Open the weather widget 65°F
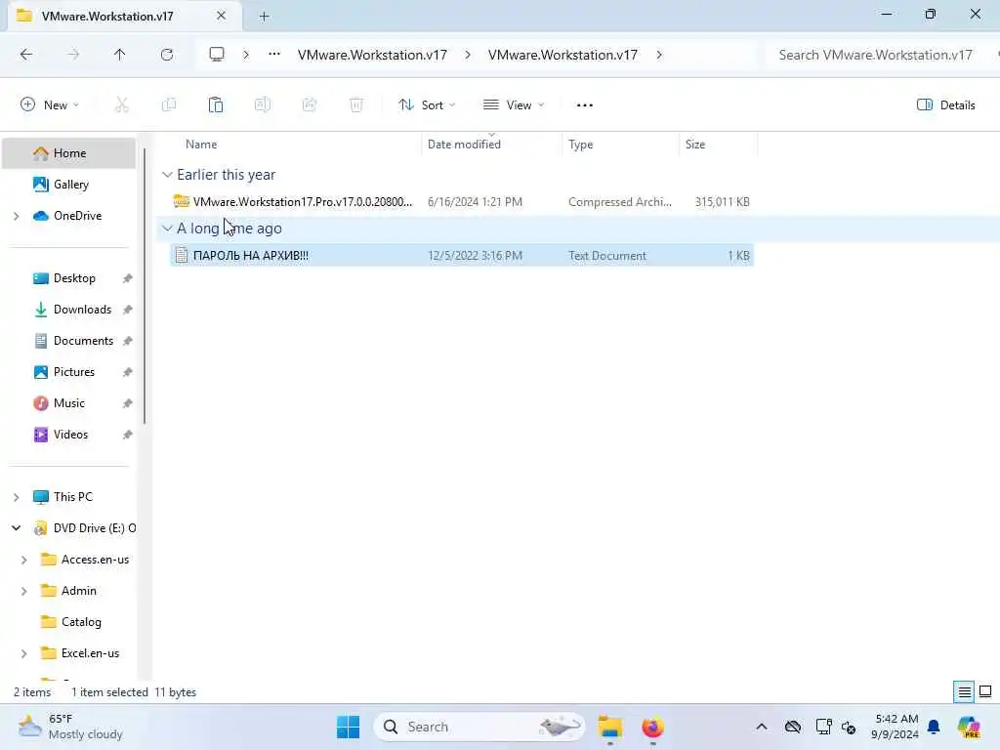Image resolution: width=1000 pixels, height=750 pixels. [x=70, y=727]
